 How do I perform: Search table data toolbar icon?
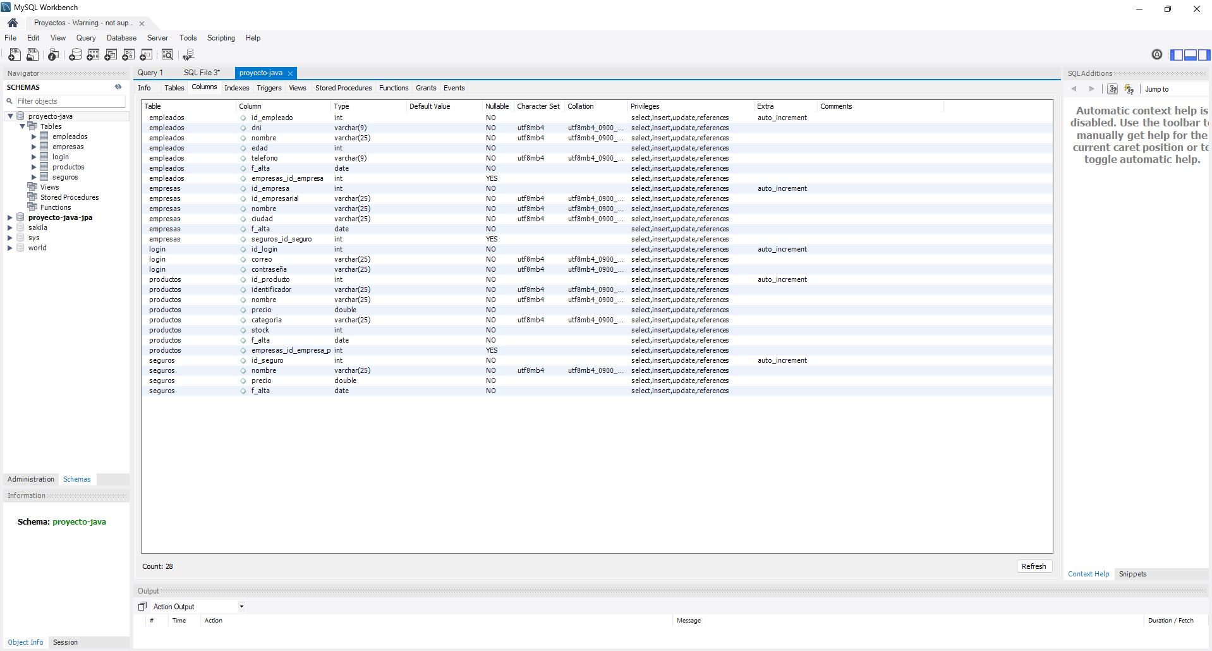pos(167,55)
